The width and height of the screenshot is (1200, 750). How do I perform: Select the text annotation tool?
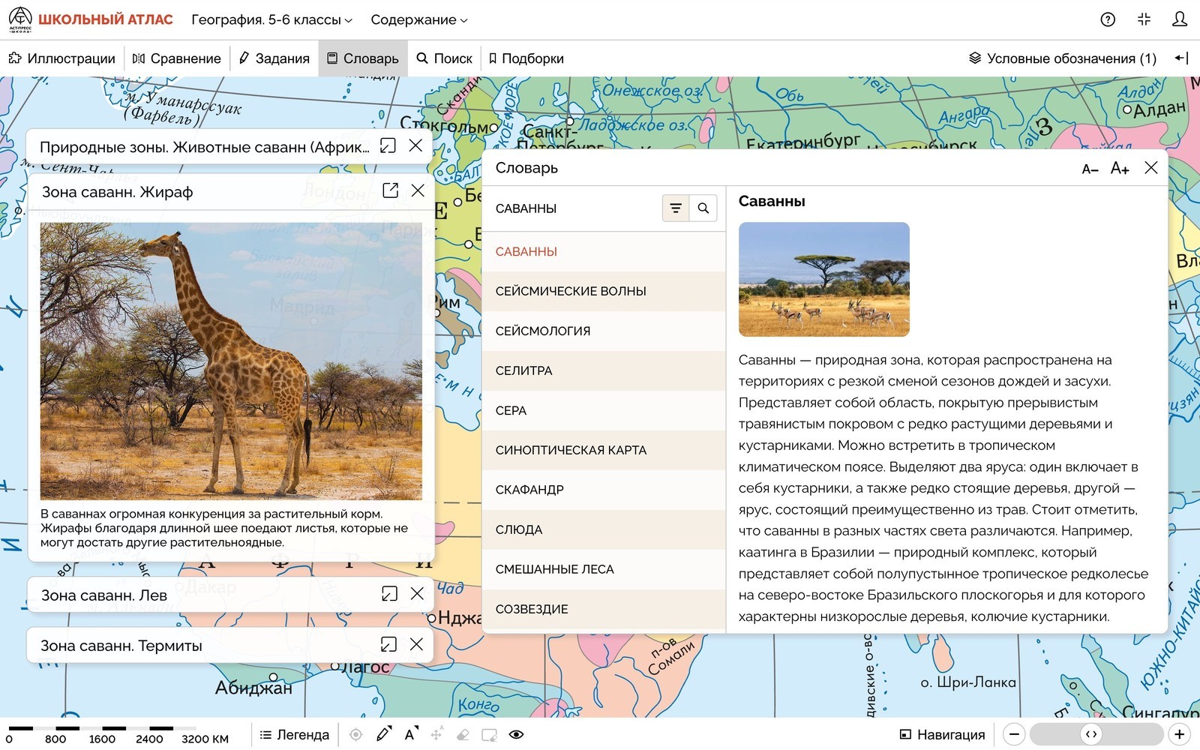tap(411, 734)
